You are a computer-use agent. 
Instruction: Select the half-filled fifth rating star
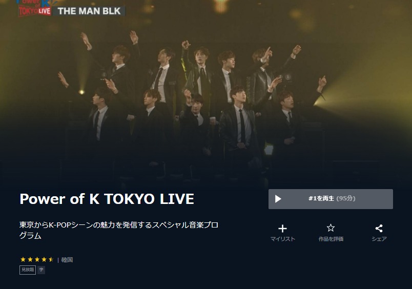[51, 260]
